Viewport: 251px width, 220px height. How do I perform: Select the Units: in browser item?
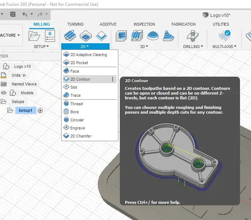click(19, 75)
